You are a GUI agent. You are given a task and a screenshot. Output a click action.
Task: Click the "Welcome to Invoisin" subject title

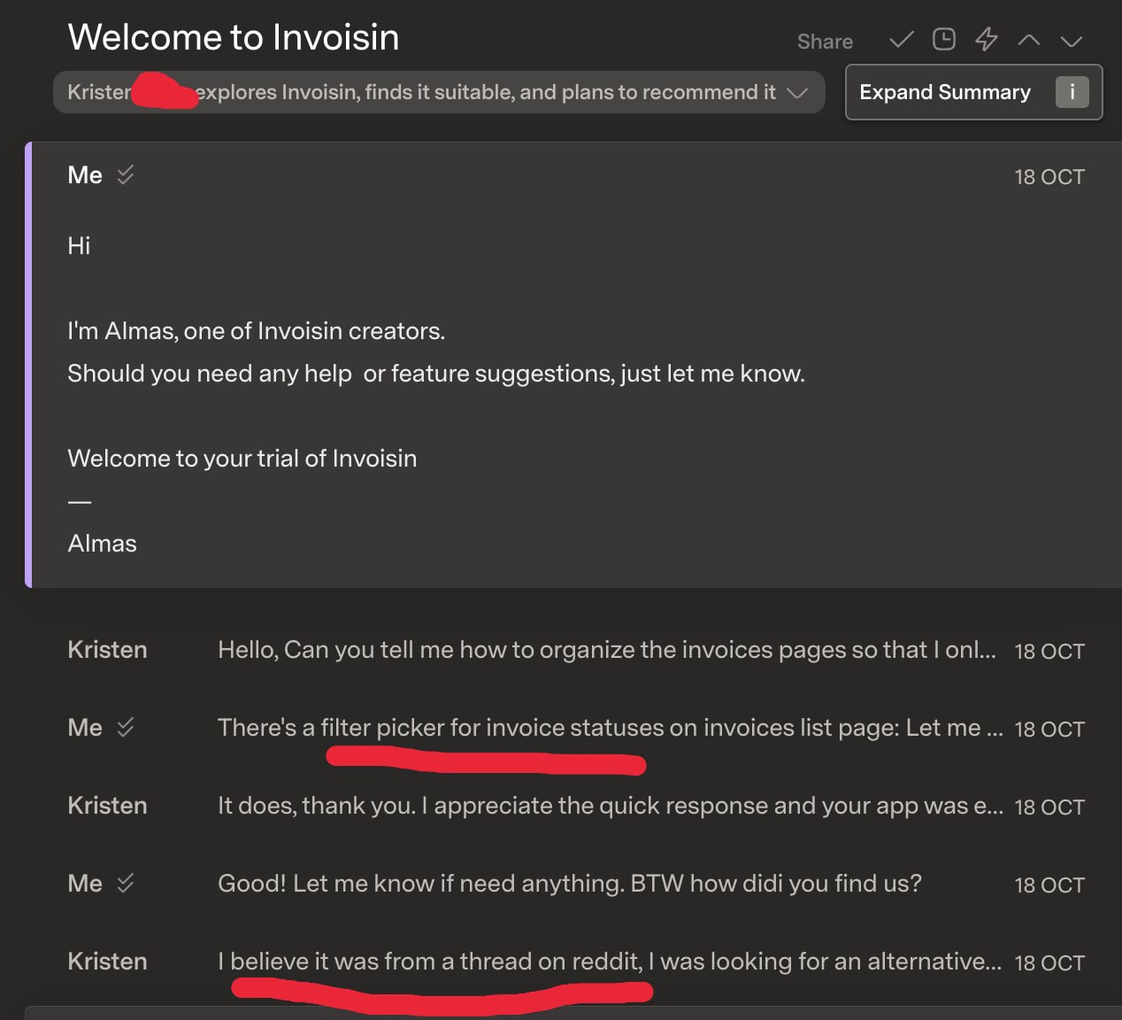pyautogui.click(x=234, y=37)
